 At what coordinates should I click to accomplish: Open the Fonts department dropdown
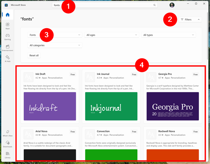click(55, 35)
